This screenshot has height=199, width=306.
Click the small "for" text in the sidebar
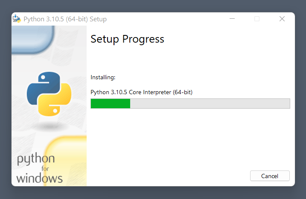coord(45,168)
